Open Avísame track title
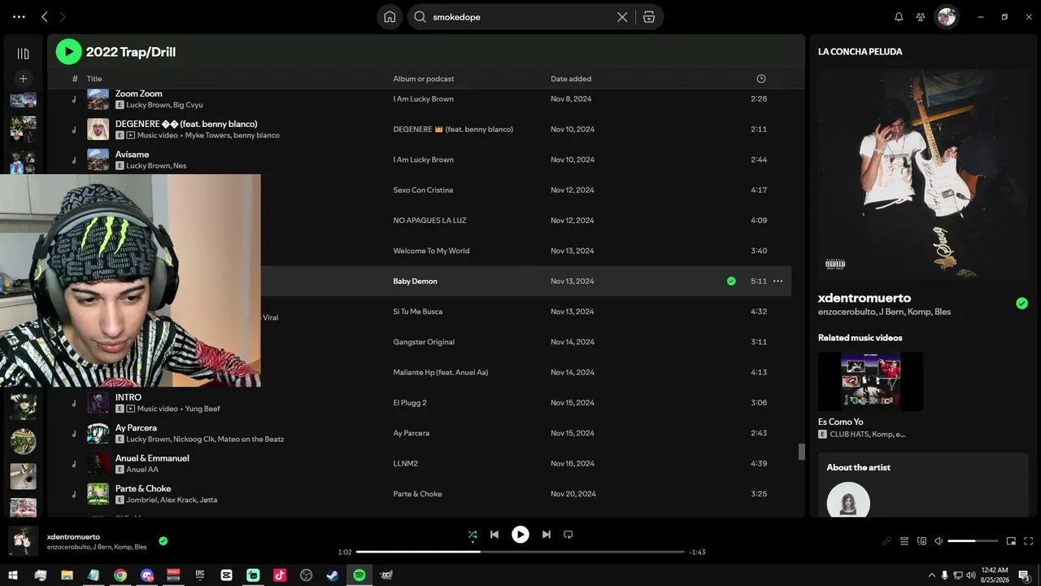The height and width of the screenshot is (586, 1041). point(133,154)
